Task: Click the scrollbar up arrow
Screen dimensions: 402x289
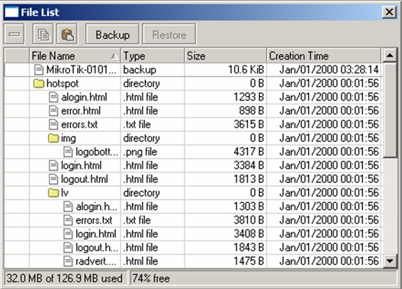Action: pos(390,55)
